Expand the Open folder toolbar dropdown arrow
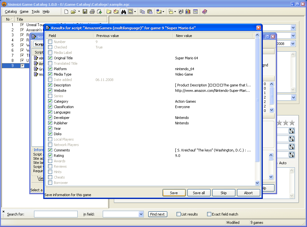Viewport: 307px width, 227px height. [79, 12]
